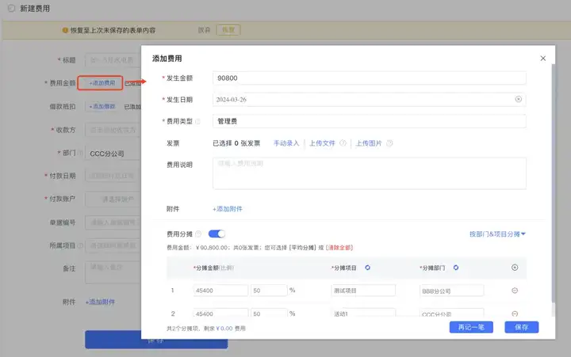Clear the 发生日期 date field
Viewport: 571px width, 357px height.
coord(518,99)
